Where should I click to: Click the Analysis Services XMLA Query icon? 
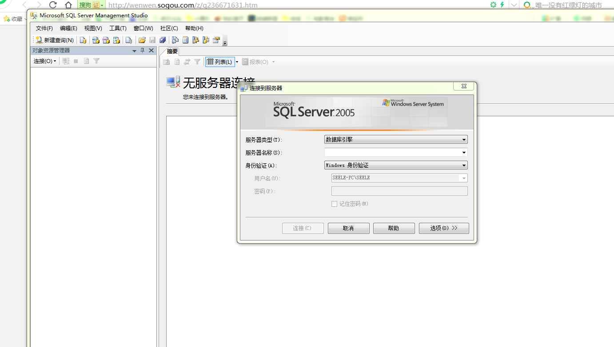coord(116,40)
